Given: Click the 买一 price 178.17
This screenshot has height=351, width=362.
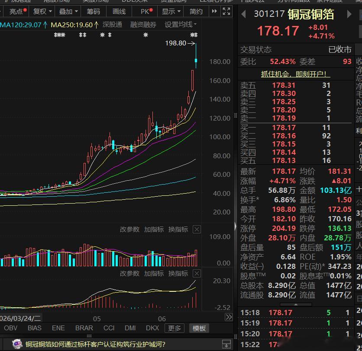Looking at the screenshot, I should (x=284, y=128).
